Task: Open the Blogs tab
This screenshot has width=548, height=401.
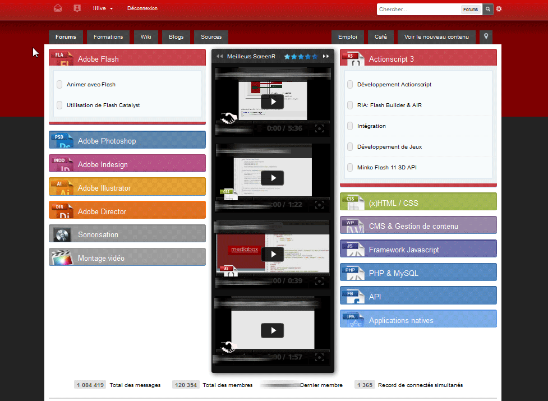Action: 176,37
